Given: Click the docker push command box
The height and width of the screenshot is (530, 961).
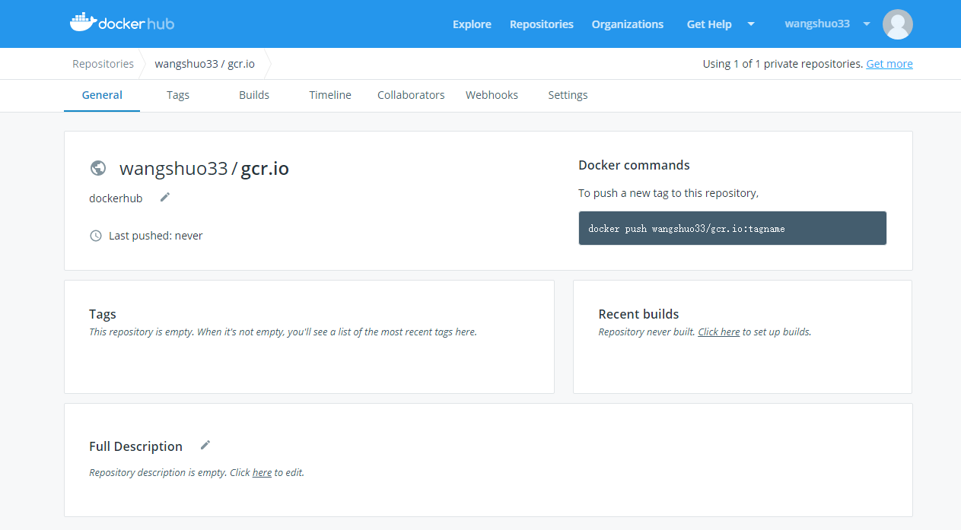Looking at the screenshot, I should tap(733, 228).
